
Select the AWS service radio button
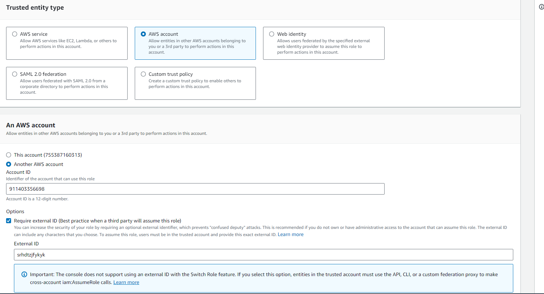(x=15, y=34)
